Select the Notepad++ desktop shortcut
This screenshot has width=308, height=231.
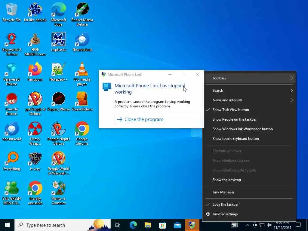pos(59,72)
